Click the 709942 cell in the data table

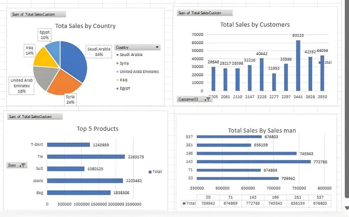208,203
